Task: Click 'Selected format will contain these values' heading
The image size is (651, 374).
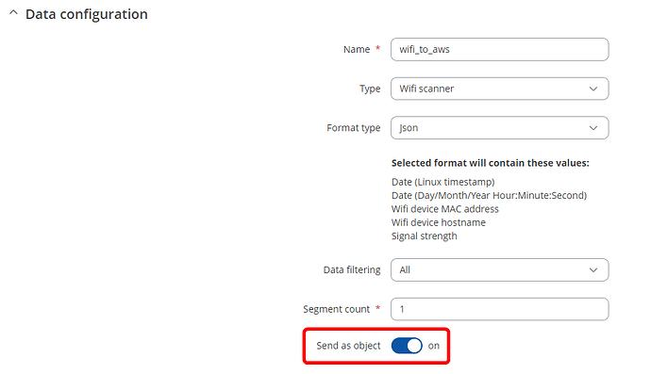Action: (490, 163)
